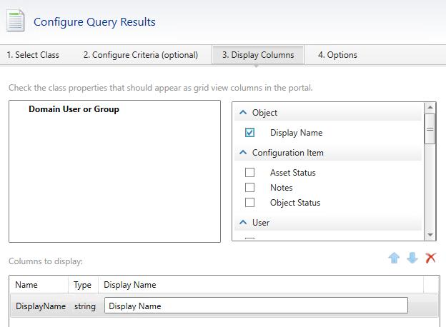The width and height of the screenshot is (446, 327).
Task: Edit the Display Name text field
Action: click(x=256, y=306)
